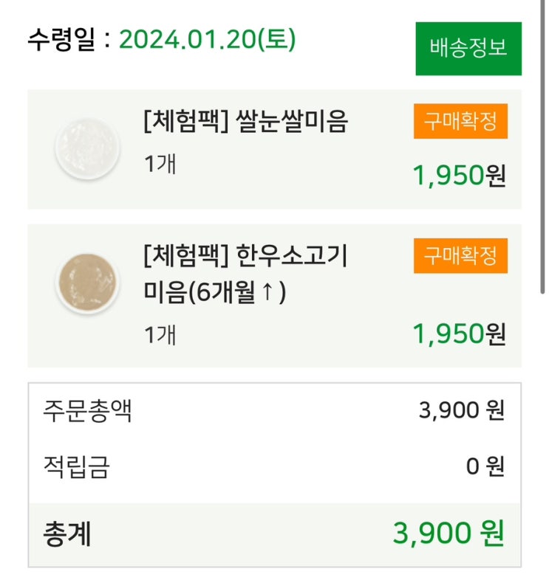Select the 1,950원 price of 한우소고기 미음
Image resolution: width=549 pixels, height=580 pixels.
(459, 334)
